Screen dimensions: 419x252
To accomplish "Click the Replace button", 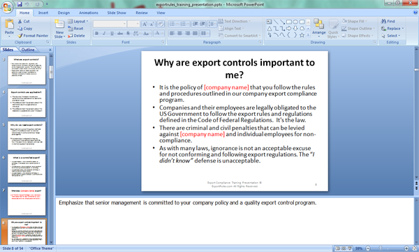I will 392,29.
